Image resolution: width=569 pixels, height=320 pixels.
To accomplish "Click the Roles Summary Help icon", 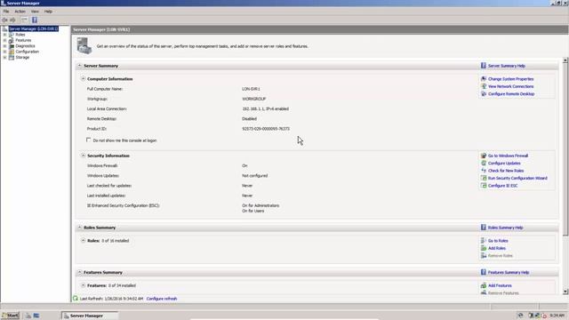I will pyautogui.click(x=484, y=228).
